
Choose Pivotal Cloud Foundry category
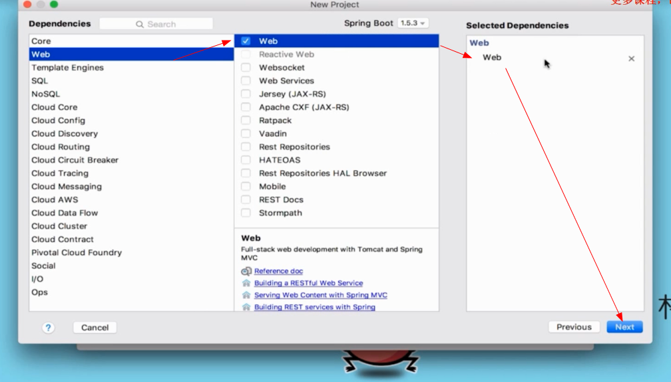[x=131, y=252]
